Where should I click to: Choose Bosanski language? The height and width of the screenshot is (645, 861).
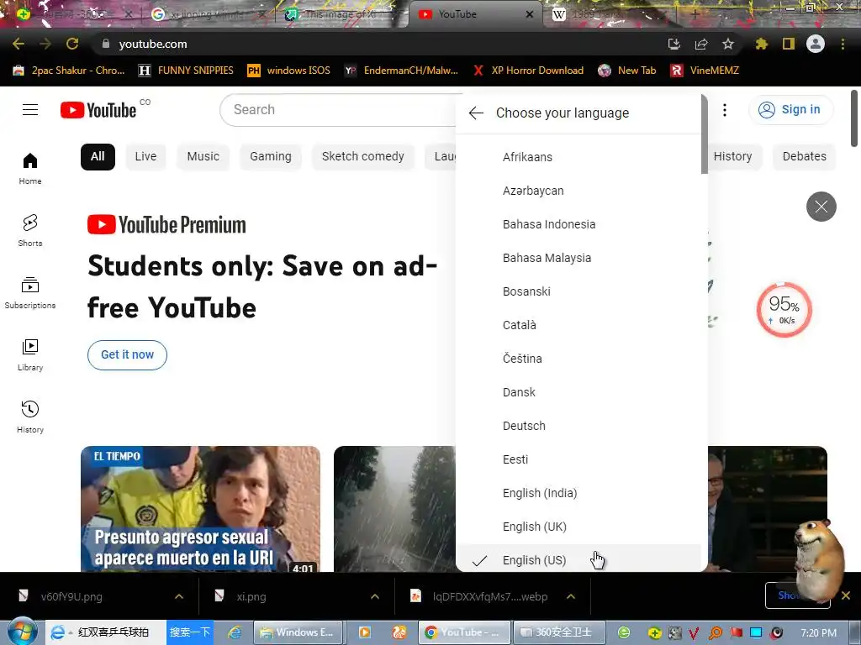[578, 291]
